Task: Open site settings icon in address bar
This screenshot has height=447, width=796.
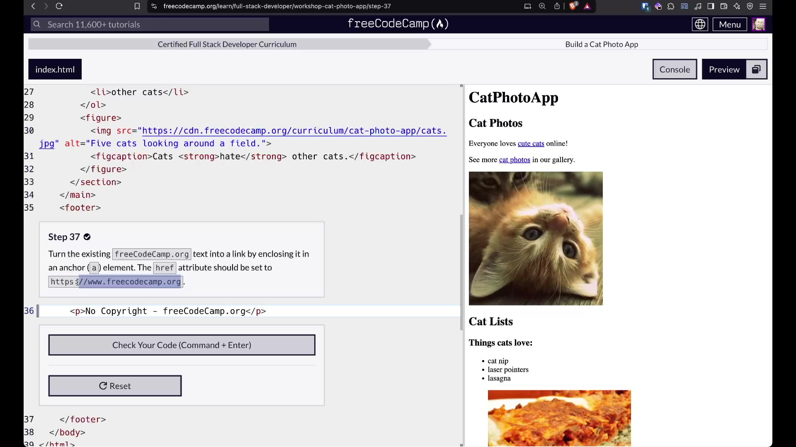Action: pos(154,6)
